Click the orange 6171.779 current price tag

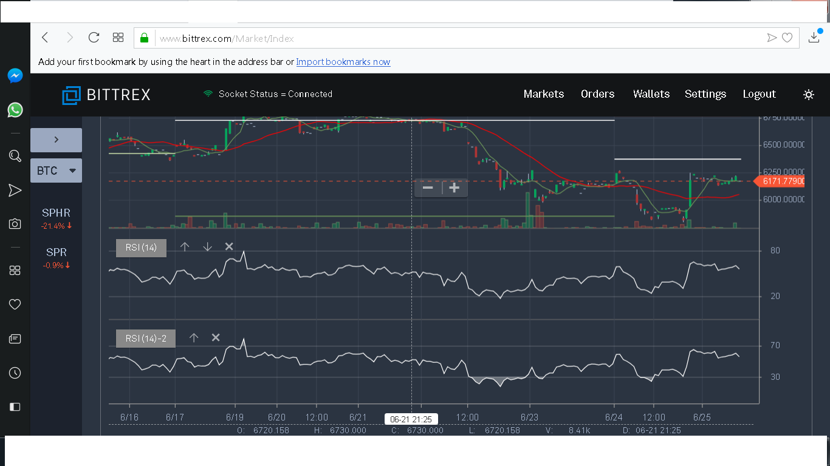tap(780, 181)
